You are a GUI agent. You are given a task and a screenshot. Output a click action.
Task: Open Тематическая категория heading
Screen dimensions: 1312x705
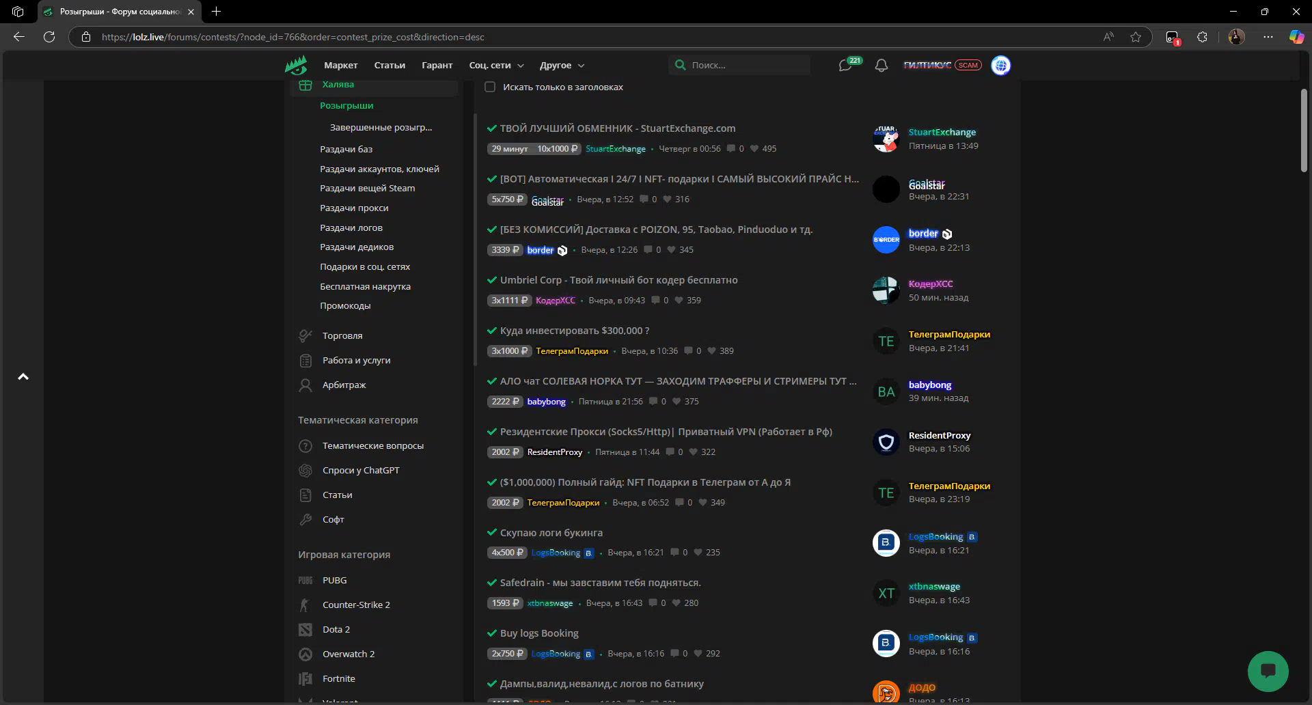point(358,420)
